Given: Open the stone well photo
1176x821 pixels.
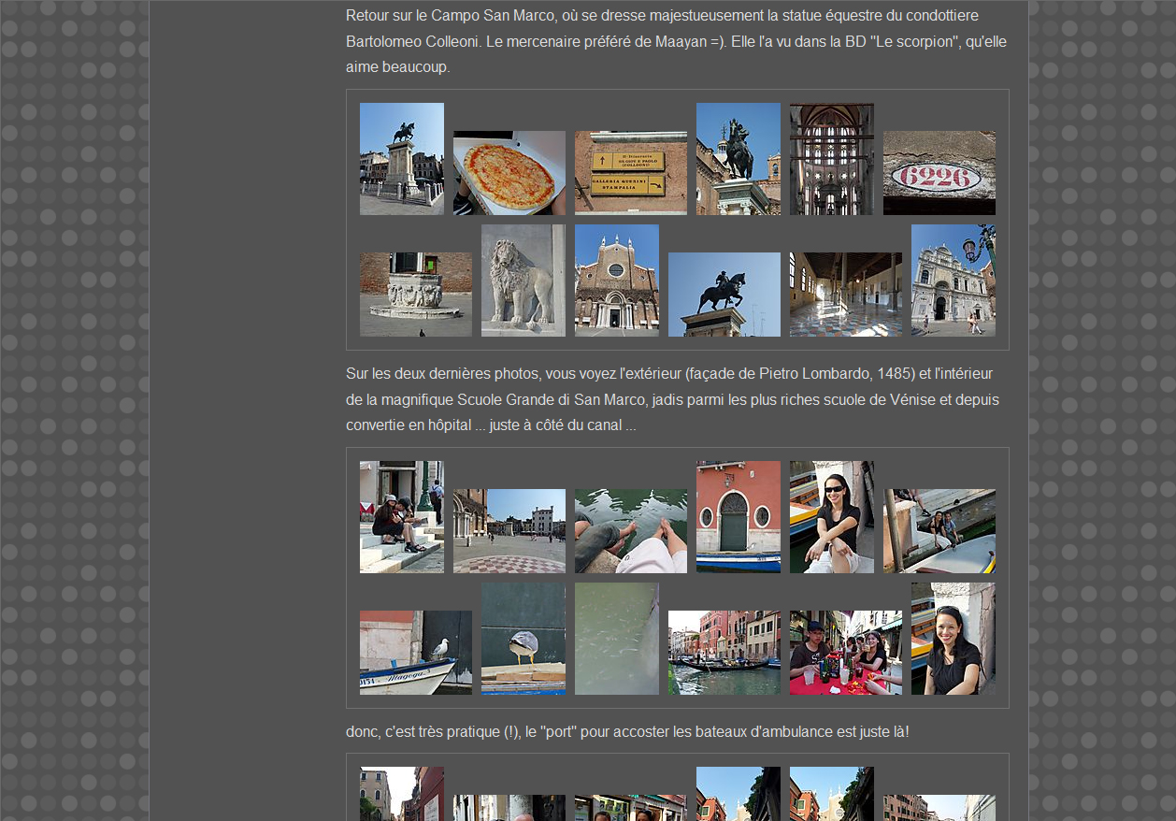Looking at the screenshot, I should point(415,295).
